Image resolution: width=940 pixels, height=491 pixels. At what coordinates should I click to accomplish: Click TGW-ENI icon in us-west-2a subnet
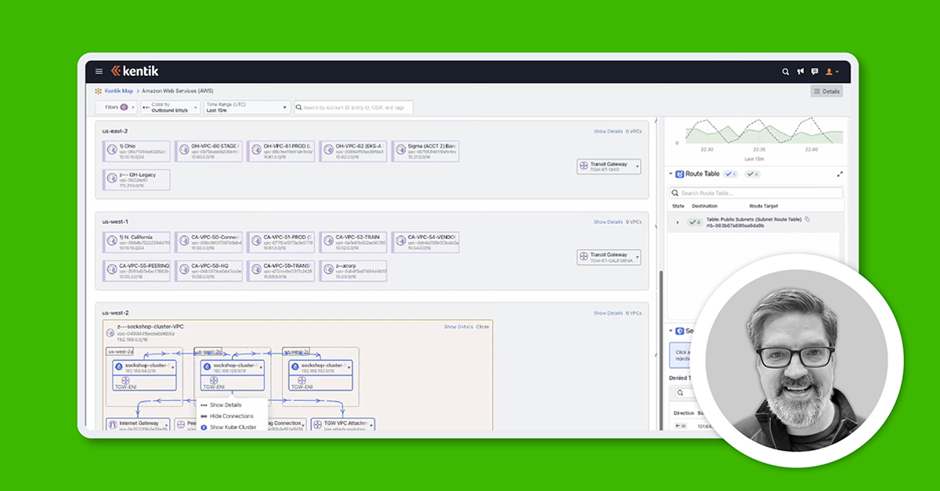(125, 380)
